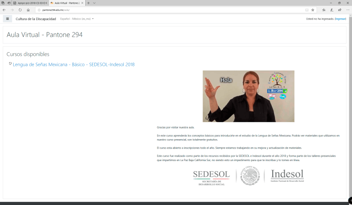Open a new browser tab
Screen dimensions: 352x205
click(x=88, y=3)
